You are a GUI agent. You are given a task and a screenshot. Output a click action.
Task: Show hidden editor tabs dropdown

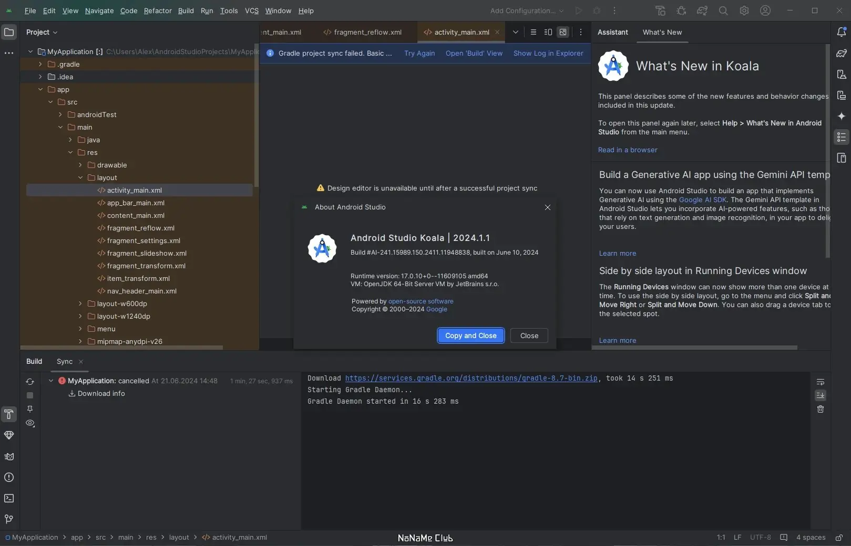(516, 32)
